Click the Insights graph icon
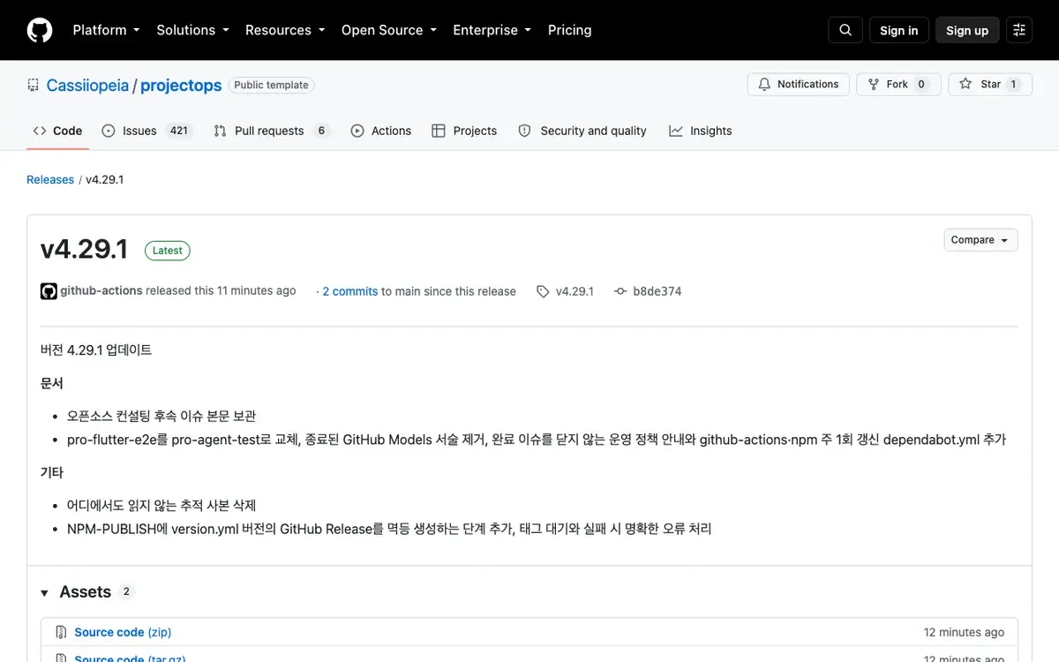Screen dimensions: 1059x662 pos(676,131)
